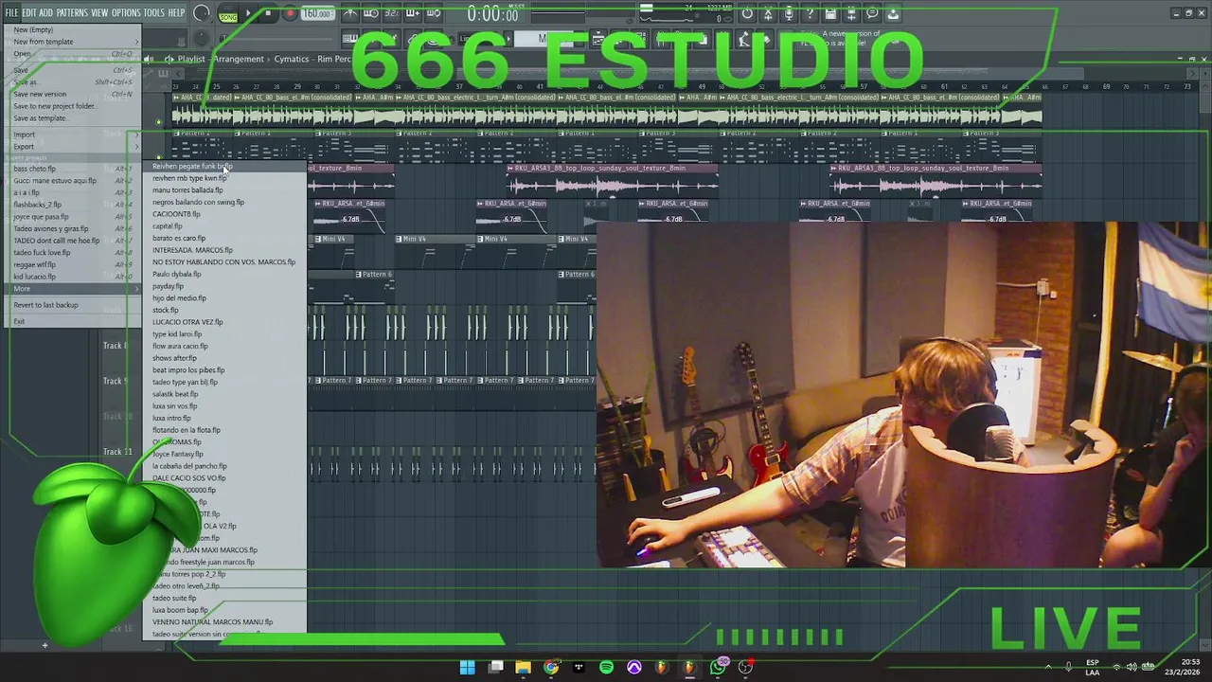This screenshot has height=682, width=1212.
Task: Click the metronome icon
Action: pyautogui.click(x=349, y=13)
